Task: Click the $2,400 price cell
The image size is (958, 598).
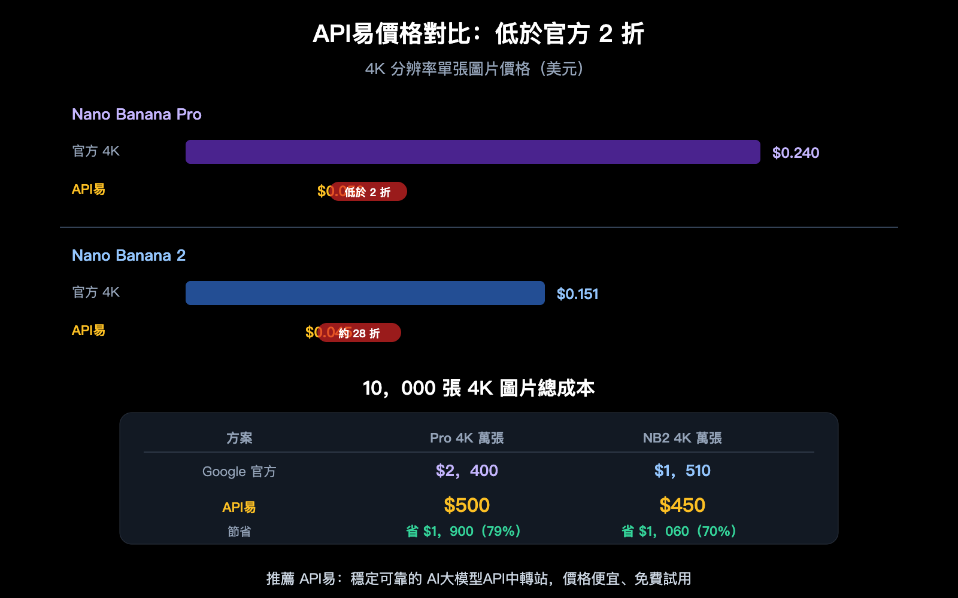Action: (468, 471)
